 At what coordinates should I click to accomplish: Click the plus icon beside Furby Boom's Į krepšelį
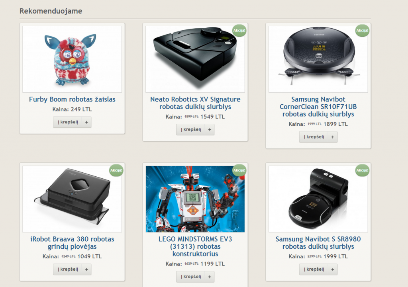point(86,122)
